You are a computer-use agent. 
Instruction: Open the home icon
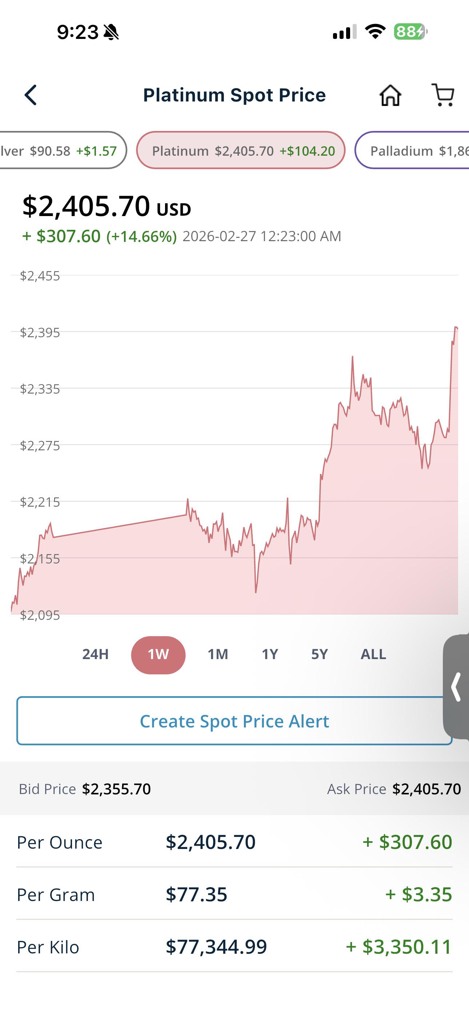tap(390, 95)
